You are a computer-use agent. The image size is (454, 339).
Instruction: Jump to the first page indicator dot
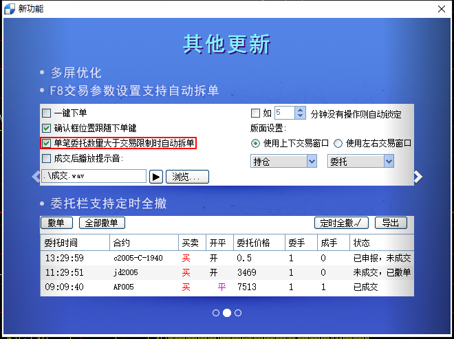[x=216, y=313]
